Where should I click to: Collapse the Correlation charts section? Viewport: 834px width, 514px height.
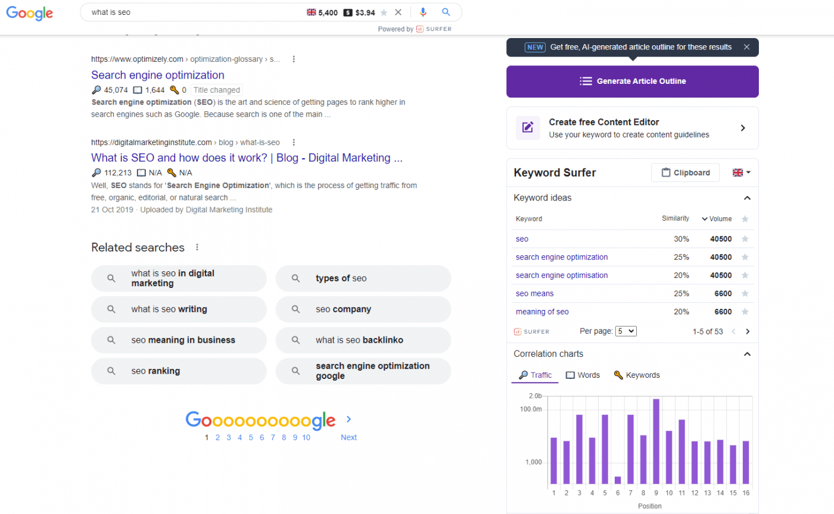(747, 354)
